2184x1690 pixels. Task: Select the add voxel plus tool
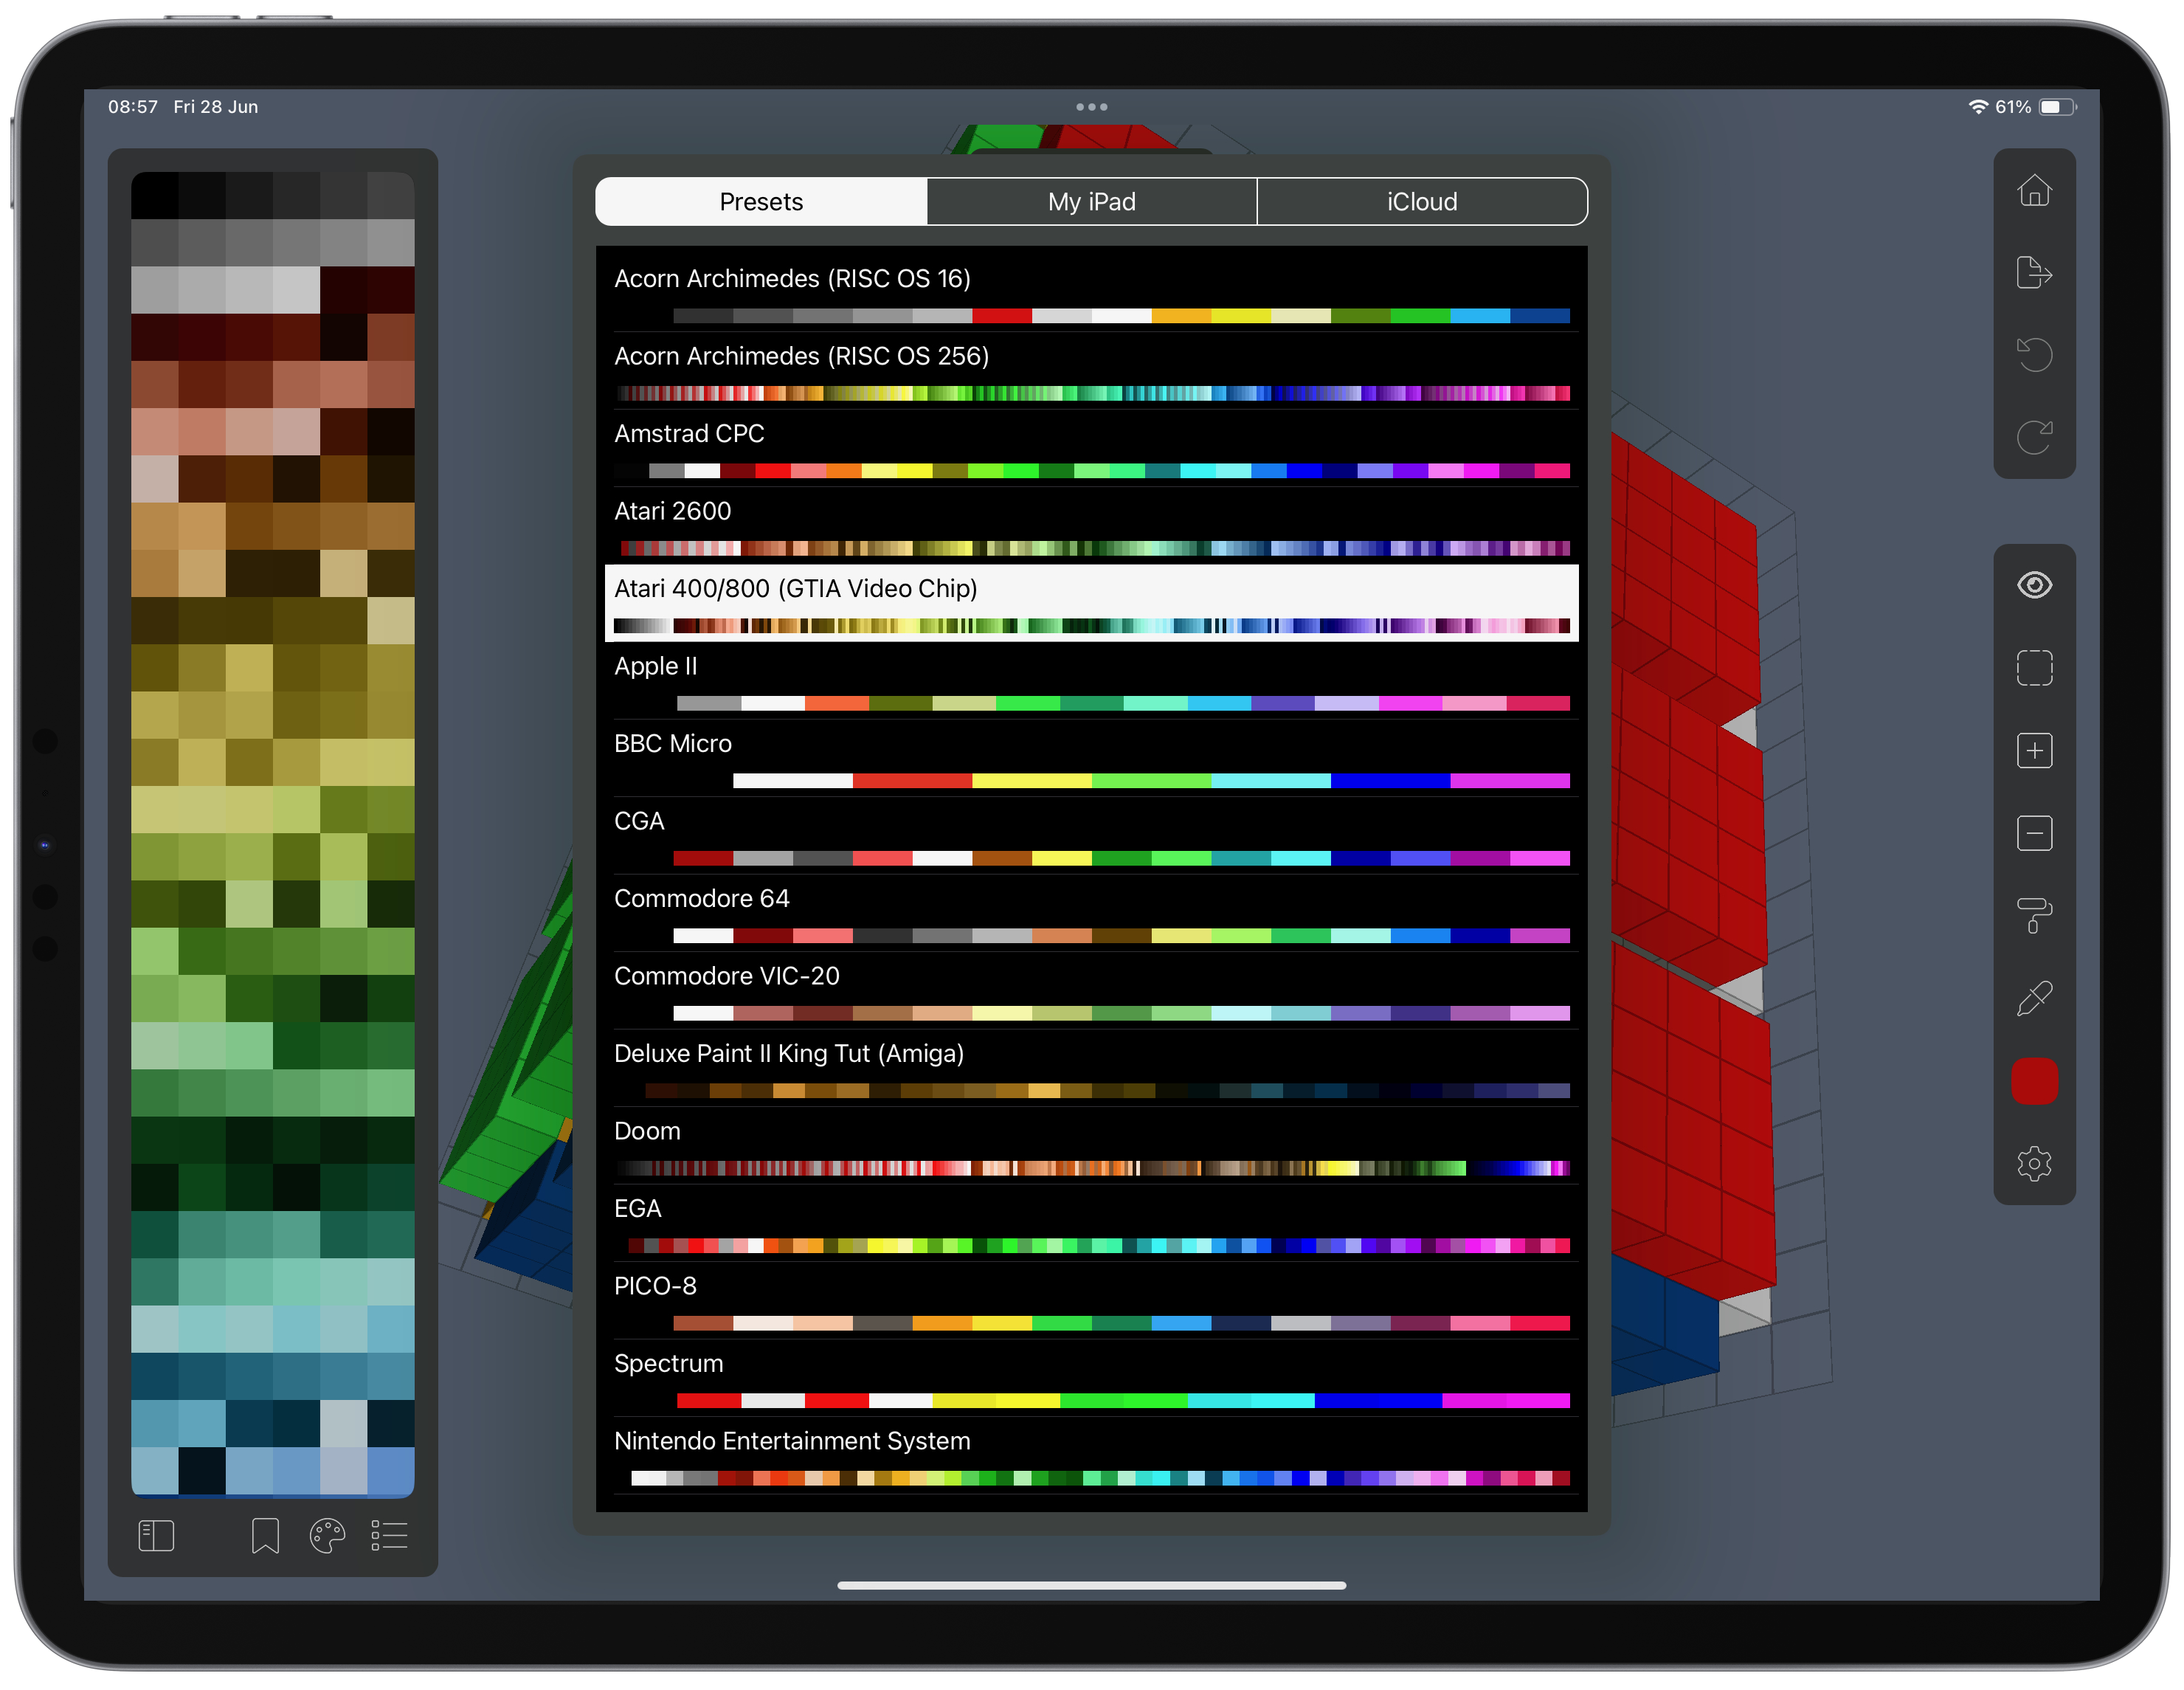(x=2034, y=751)
